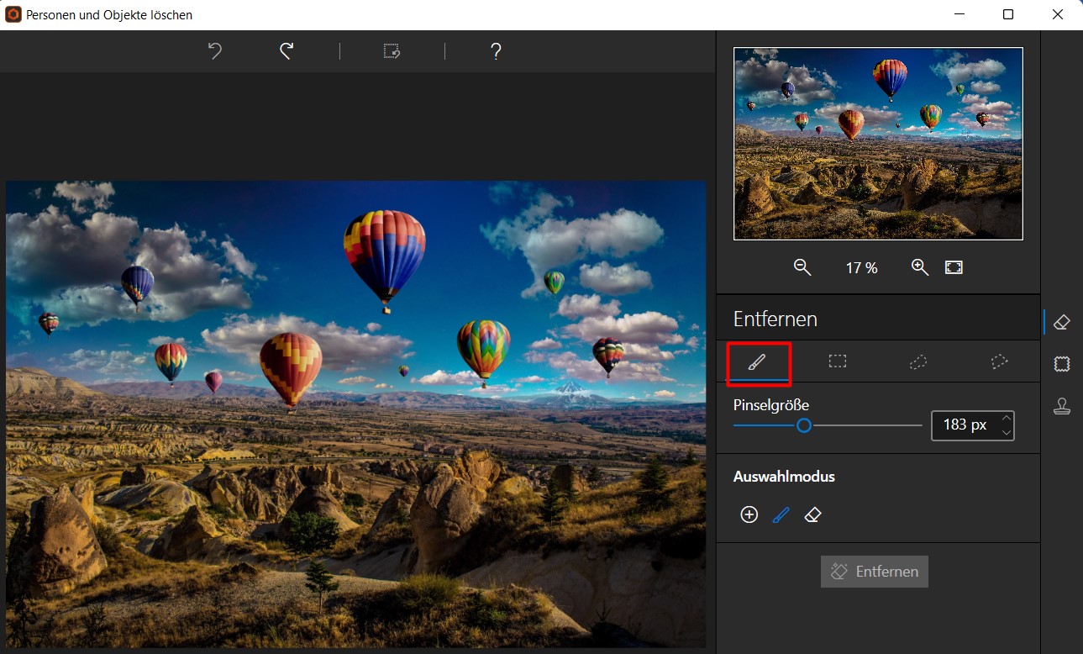Click the navigator preview thumbnail

click(878, 144)
